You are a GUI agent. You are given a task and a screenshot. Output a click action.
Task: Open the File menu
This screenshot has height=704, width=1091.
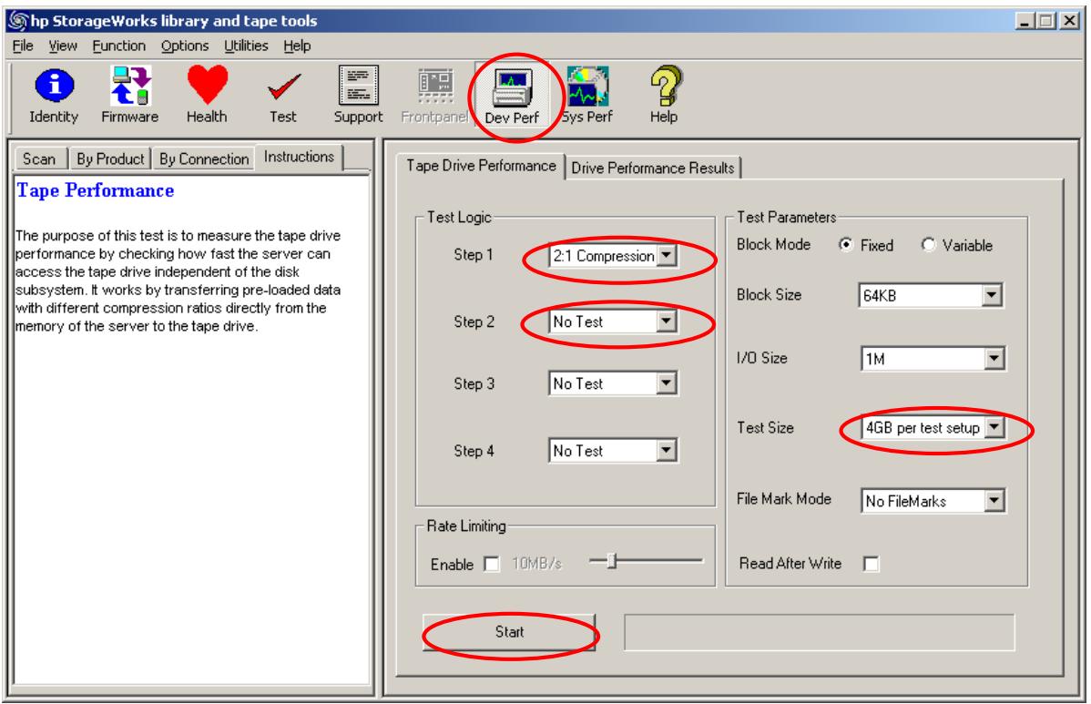click(x=23, y=46)
